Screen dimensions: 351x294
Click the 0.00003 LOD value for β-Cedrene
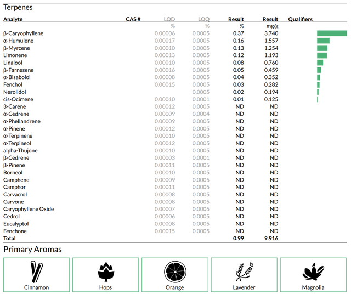click(165, 158)
